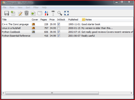Click the window resize grip in status bar

(132, 98)
